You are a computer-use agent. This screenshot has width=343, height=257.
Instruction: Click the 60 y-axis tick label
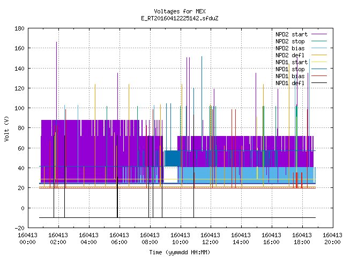pos(21,148)
